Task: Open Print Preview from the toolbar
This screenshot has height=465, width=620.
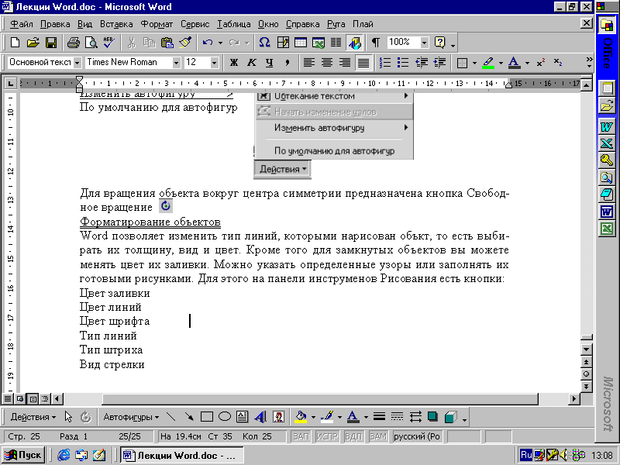Action: pos(91,43)
